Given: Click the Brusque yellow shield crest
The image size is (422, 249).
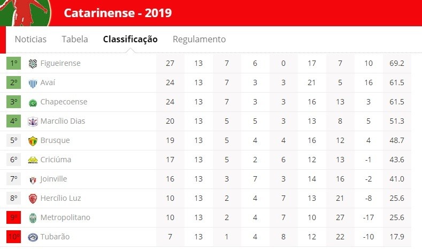Looking at the screenshot, I should click(33, 141).
